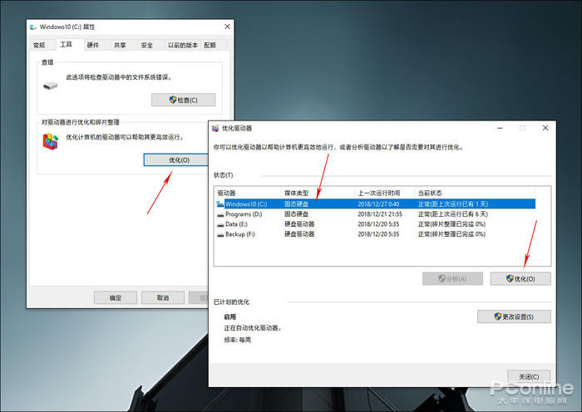
Task: Select the Data (E:) drive row
Action: [376, 224]
